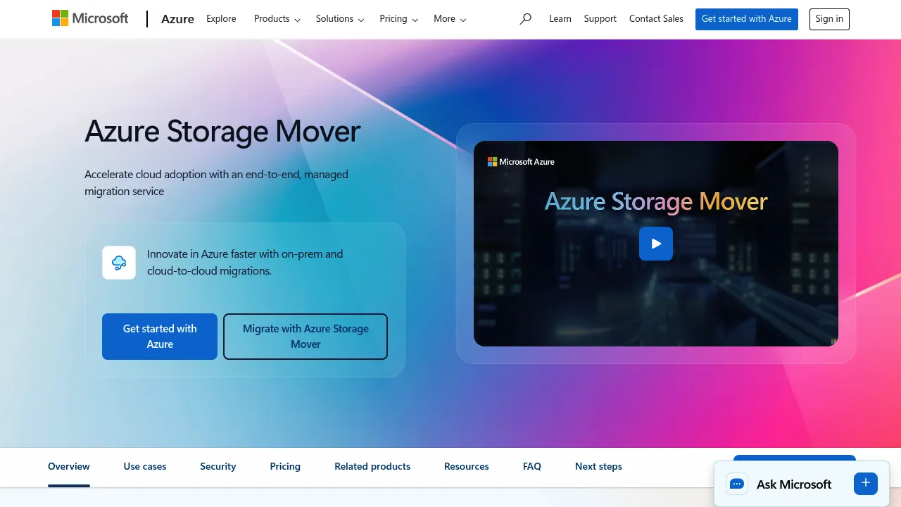Click Migrate with Azure Storage Mover button

coord(305,337)
